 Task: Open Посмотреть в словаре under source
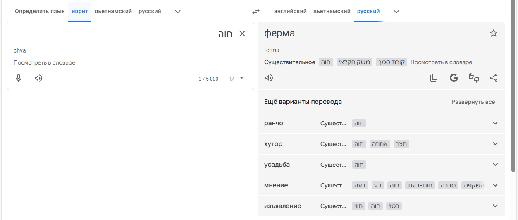tap(44, 63)
